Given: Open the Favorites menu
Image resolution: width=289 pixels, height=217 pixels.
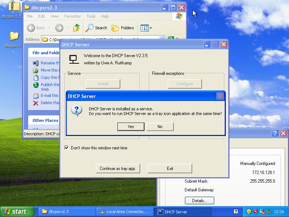Looking at the screenshot, I should pyautogui.click(x=72, y=16).
